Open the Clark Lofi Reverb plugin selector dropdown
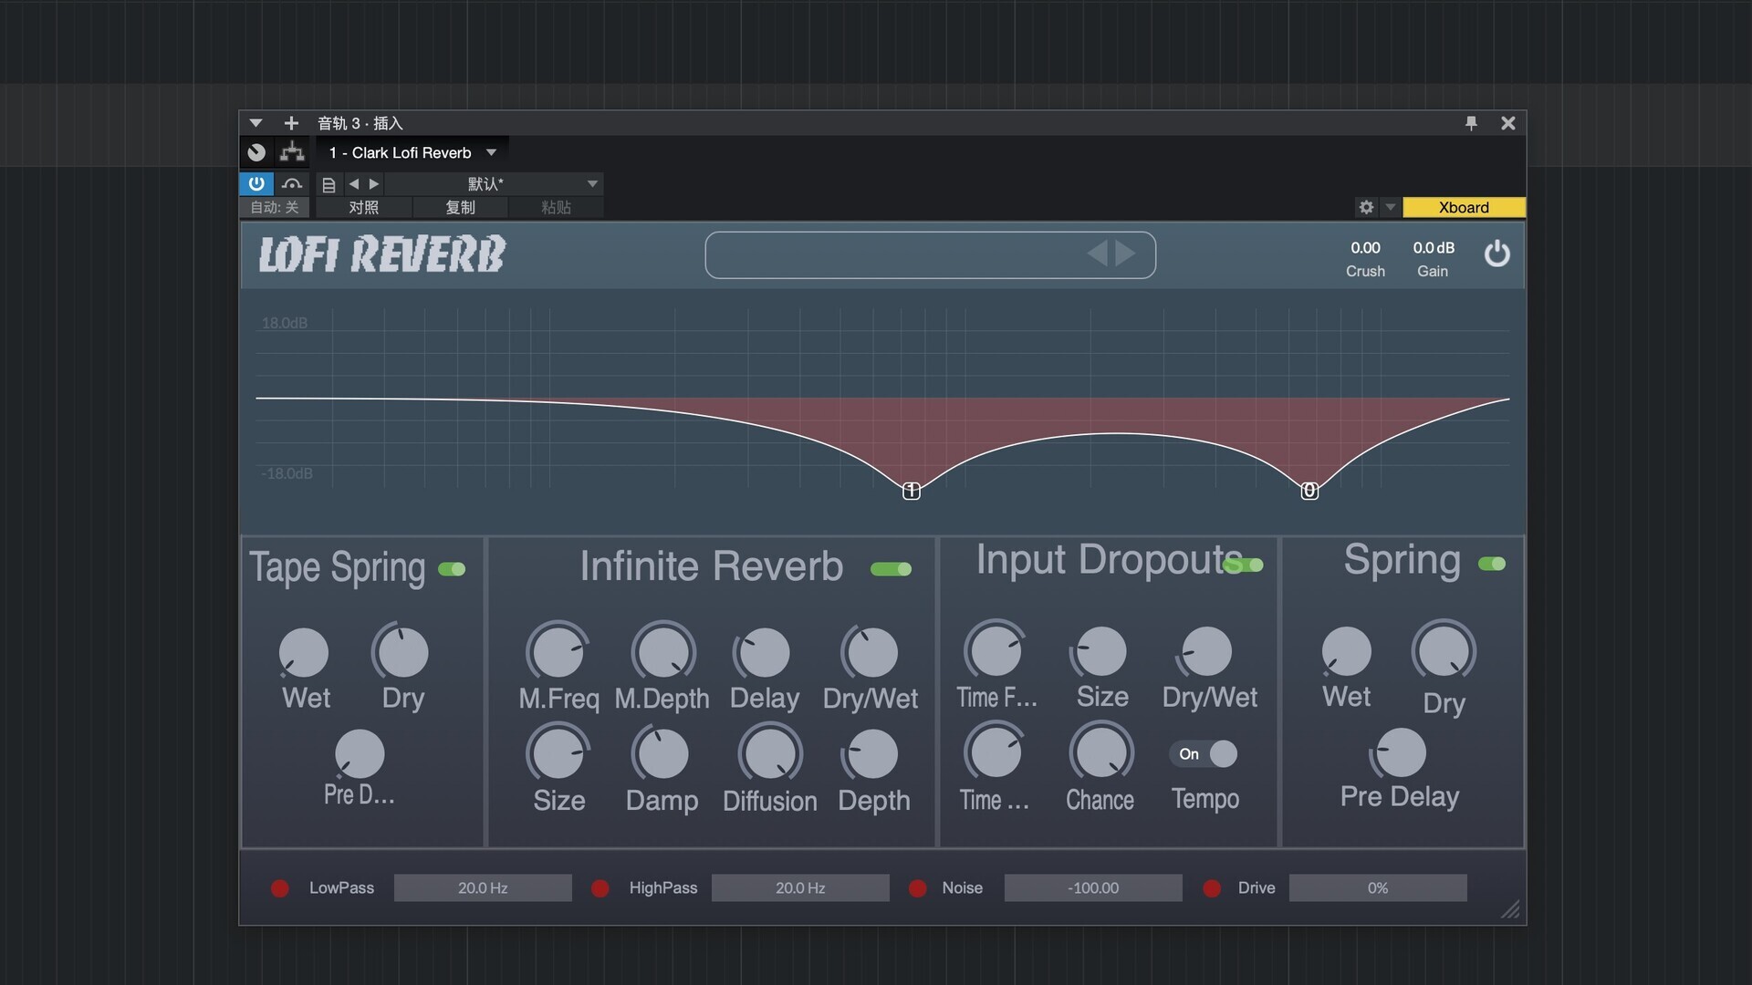Screen dimensions: 1752x985 [412, 152]
